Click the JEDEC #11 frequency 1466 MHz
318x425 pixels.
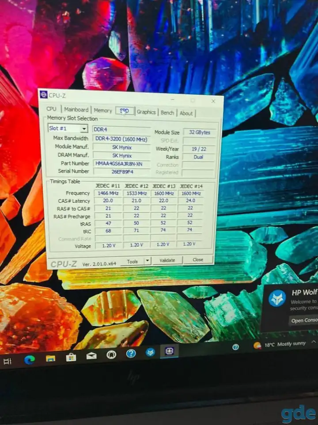[108, 193]
